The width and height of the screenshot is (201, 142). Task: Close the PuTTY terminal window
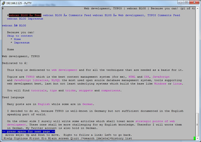[194, 2]
